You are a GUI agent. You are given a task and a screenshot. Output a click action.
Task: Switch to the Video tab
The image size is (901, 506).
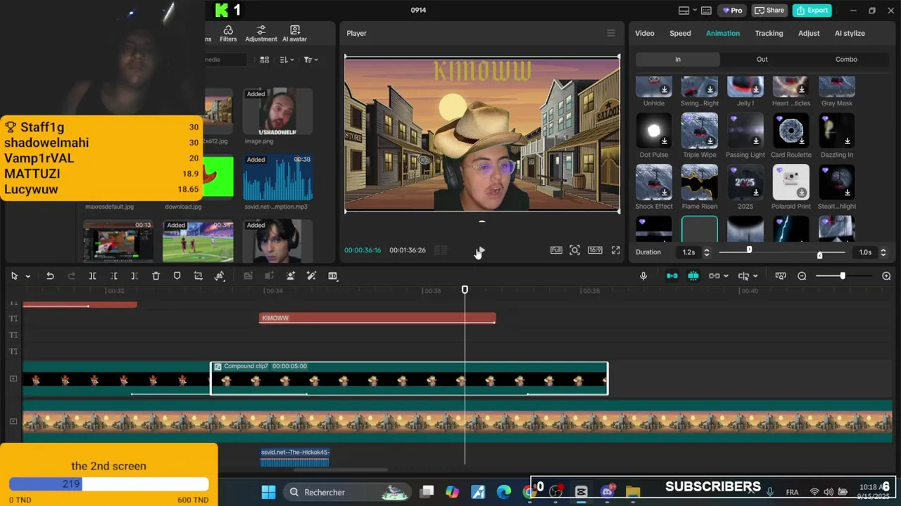tap(644, 33)
